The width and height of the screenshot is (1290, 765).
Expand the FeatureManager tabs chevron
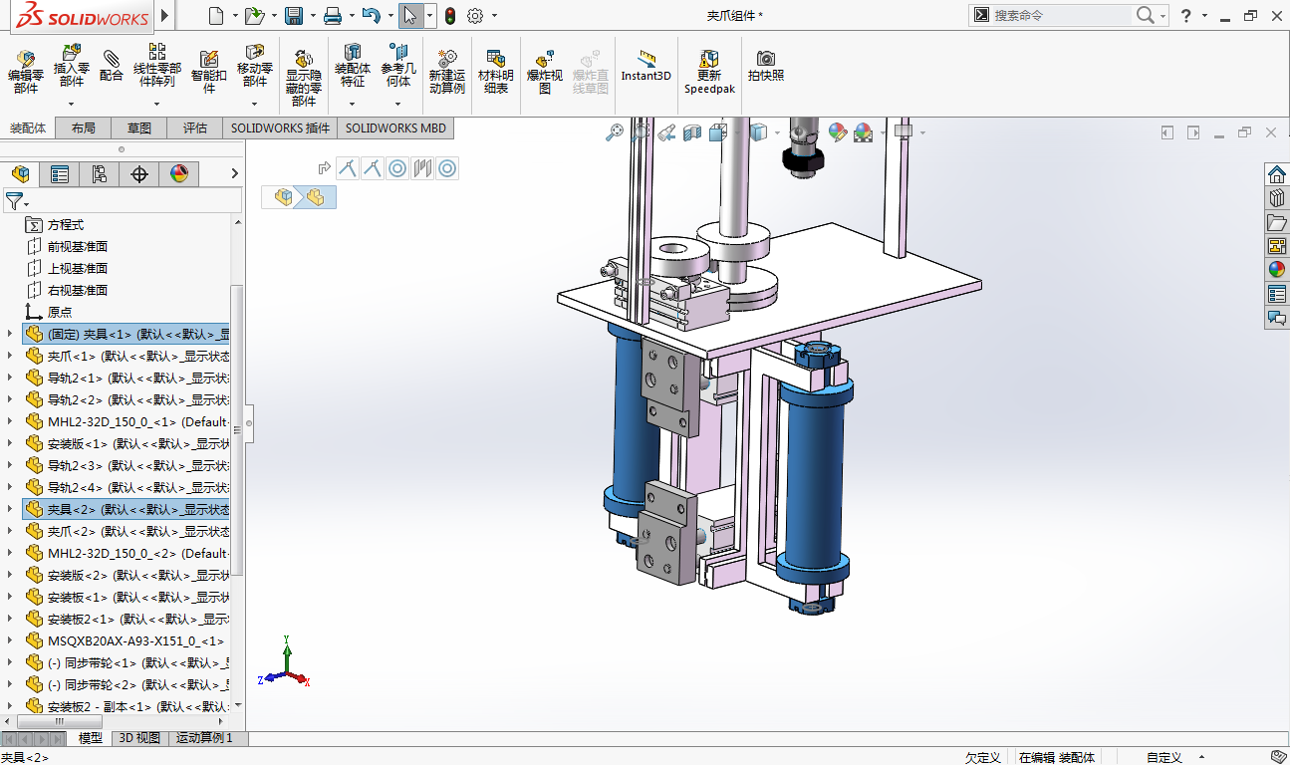point(235,173)
